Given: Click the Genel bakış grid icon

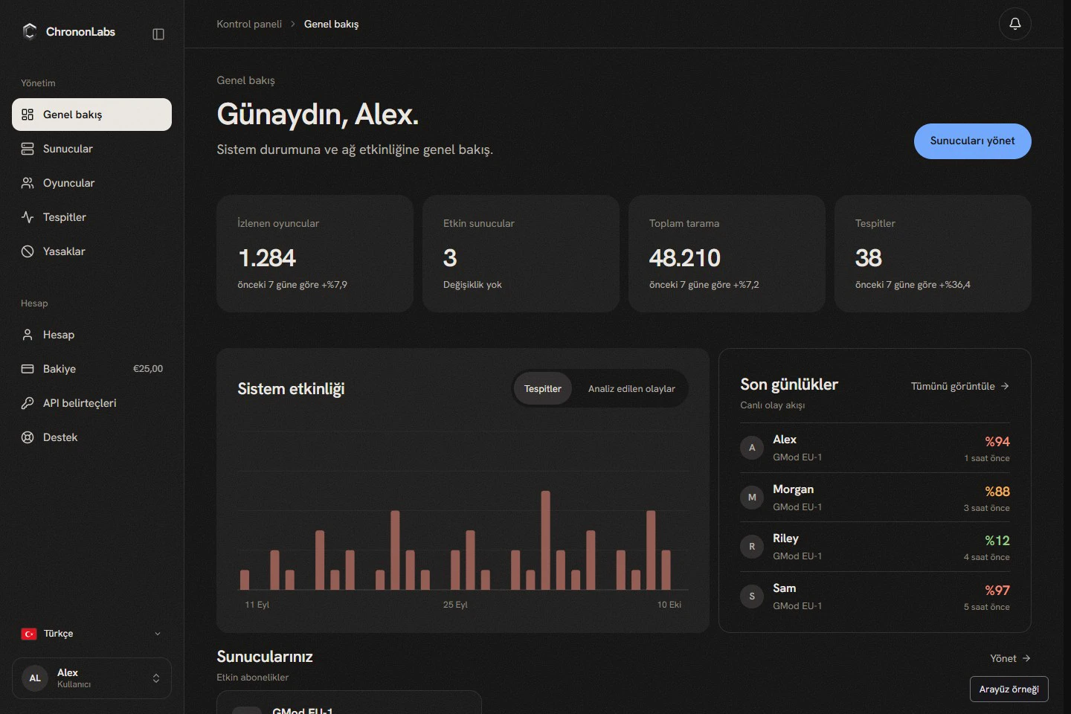Looking at the screenshot, I should click(x=28, y=115).
